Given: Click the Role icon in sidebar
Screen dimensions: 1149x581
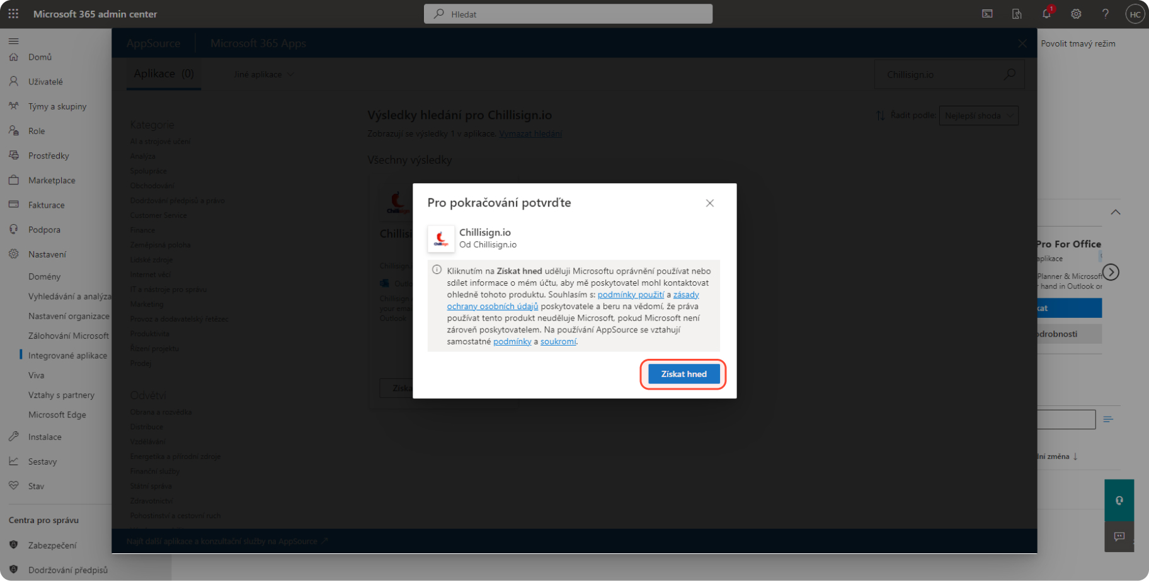Looking at the screenshot, I should [x=14, y=131].
